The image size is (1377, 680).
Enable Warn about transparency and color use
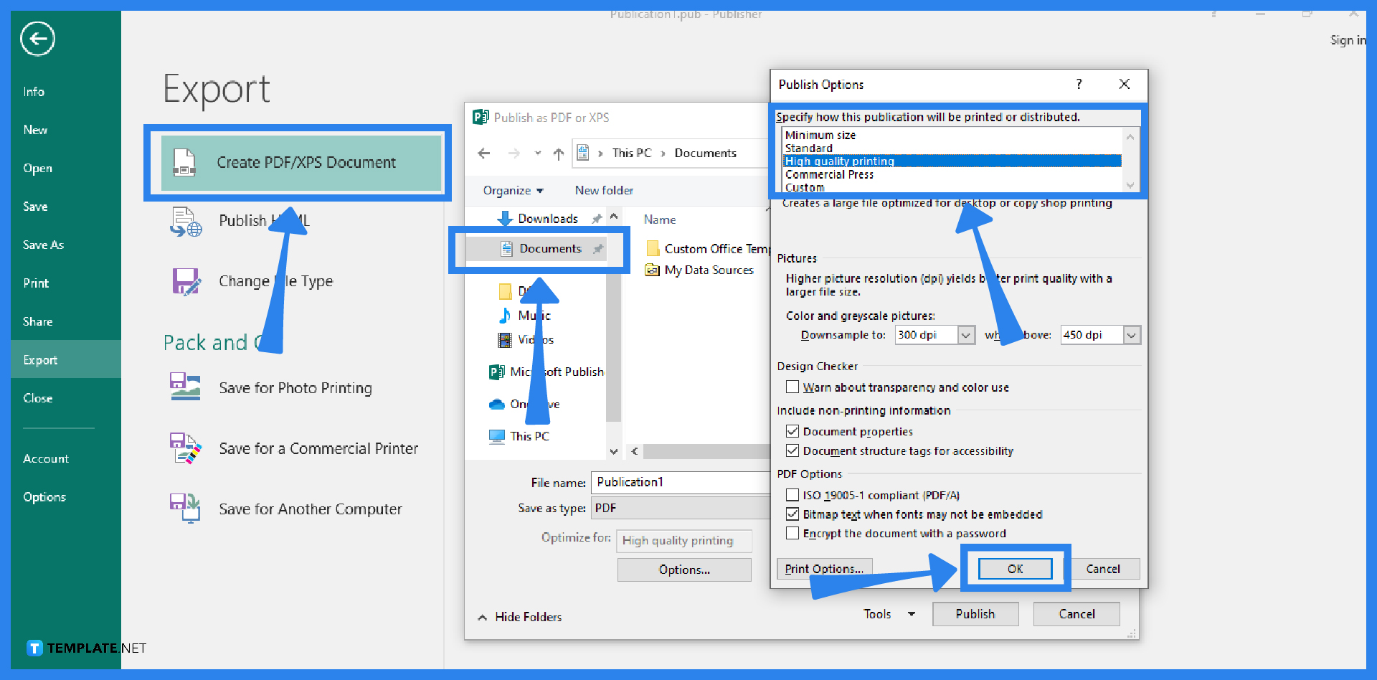792,387
